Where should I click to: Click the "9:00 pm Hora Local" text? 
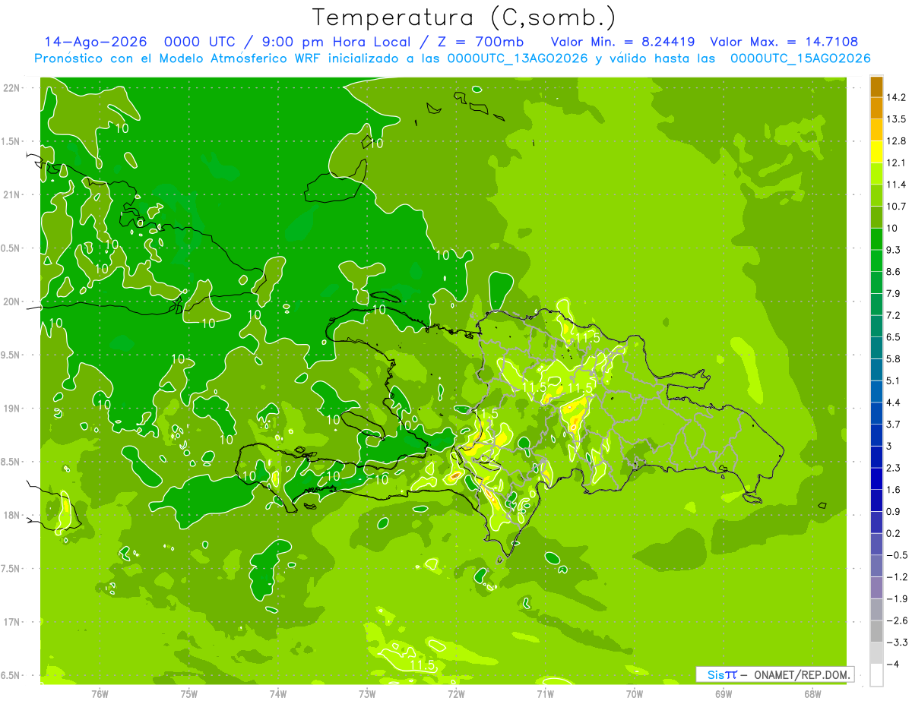(x=335, y=42)
